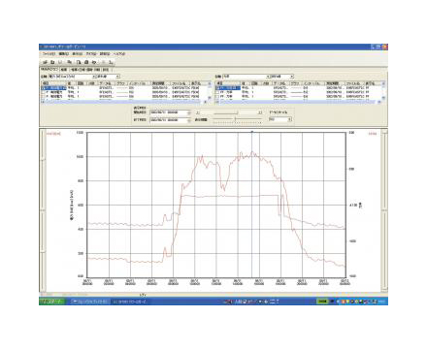The height and width of the screenshot is (349, 427).
Task: Click the green Start button on the taskbar
Action: coord(51,301)
